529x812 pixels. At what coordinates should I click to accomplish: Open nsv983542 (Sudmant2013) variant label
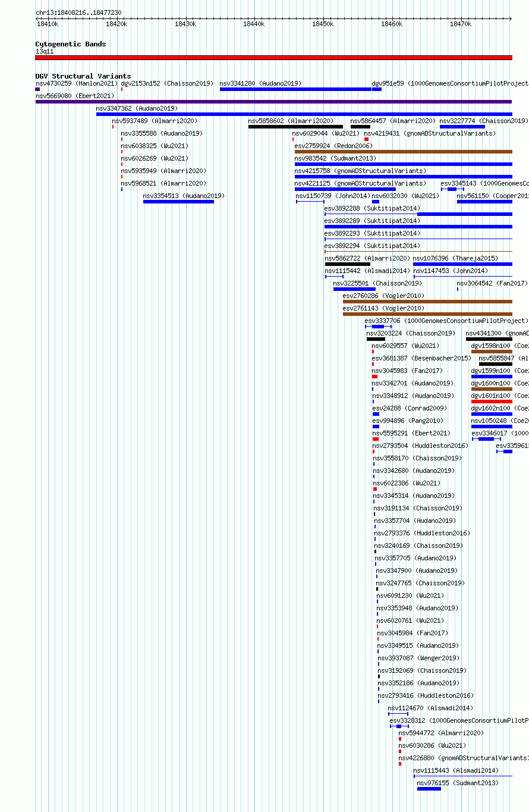tap(335, 158)
